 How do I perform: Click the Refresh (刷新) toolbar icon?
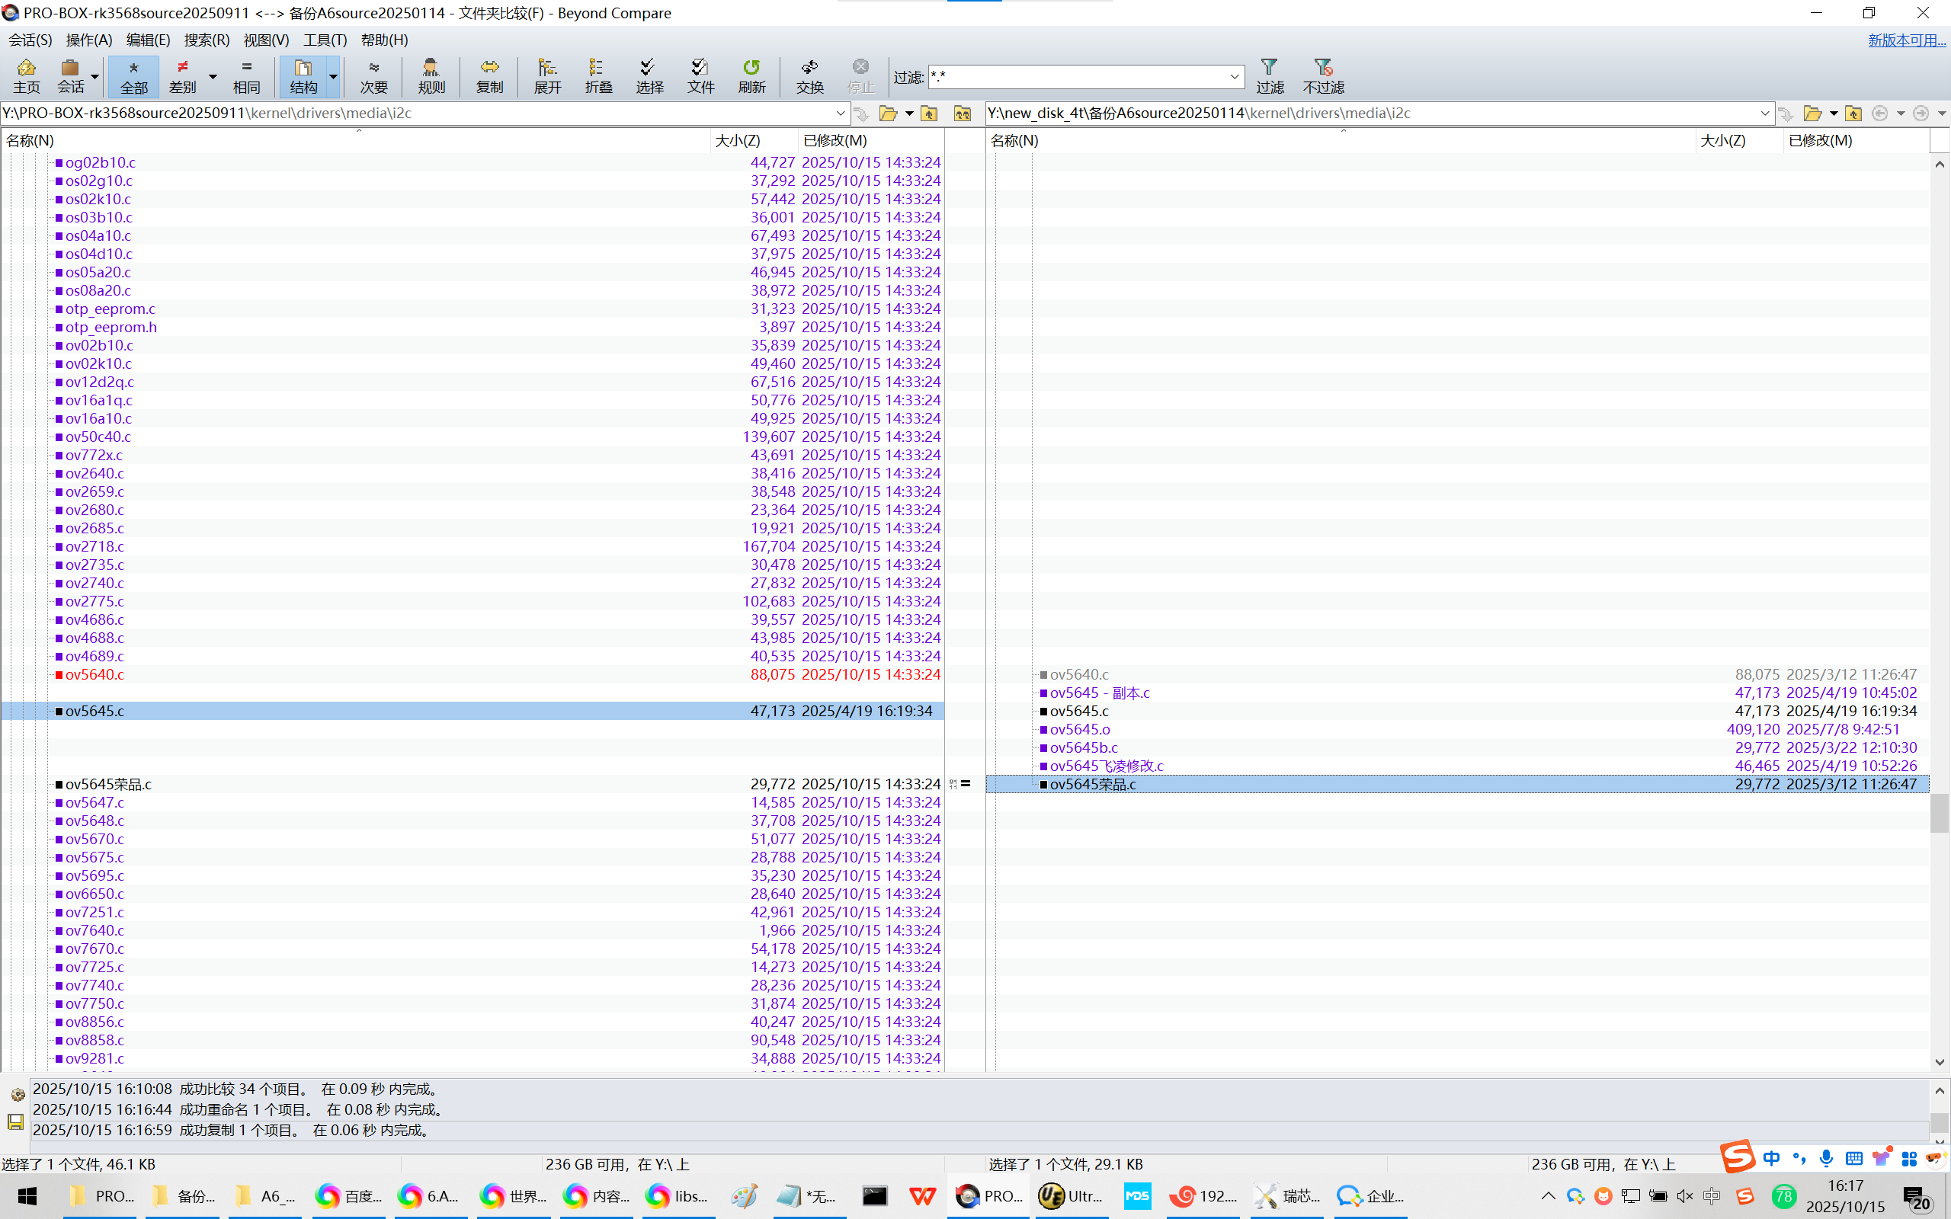751,75
